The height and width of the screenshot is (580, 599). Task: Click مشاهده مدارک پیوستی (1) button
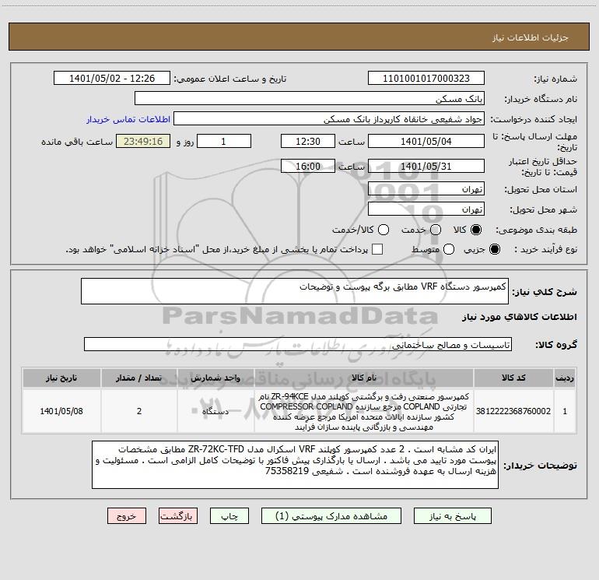(x=331, y=516)
